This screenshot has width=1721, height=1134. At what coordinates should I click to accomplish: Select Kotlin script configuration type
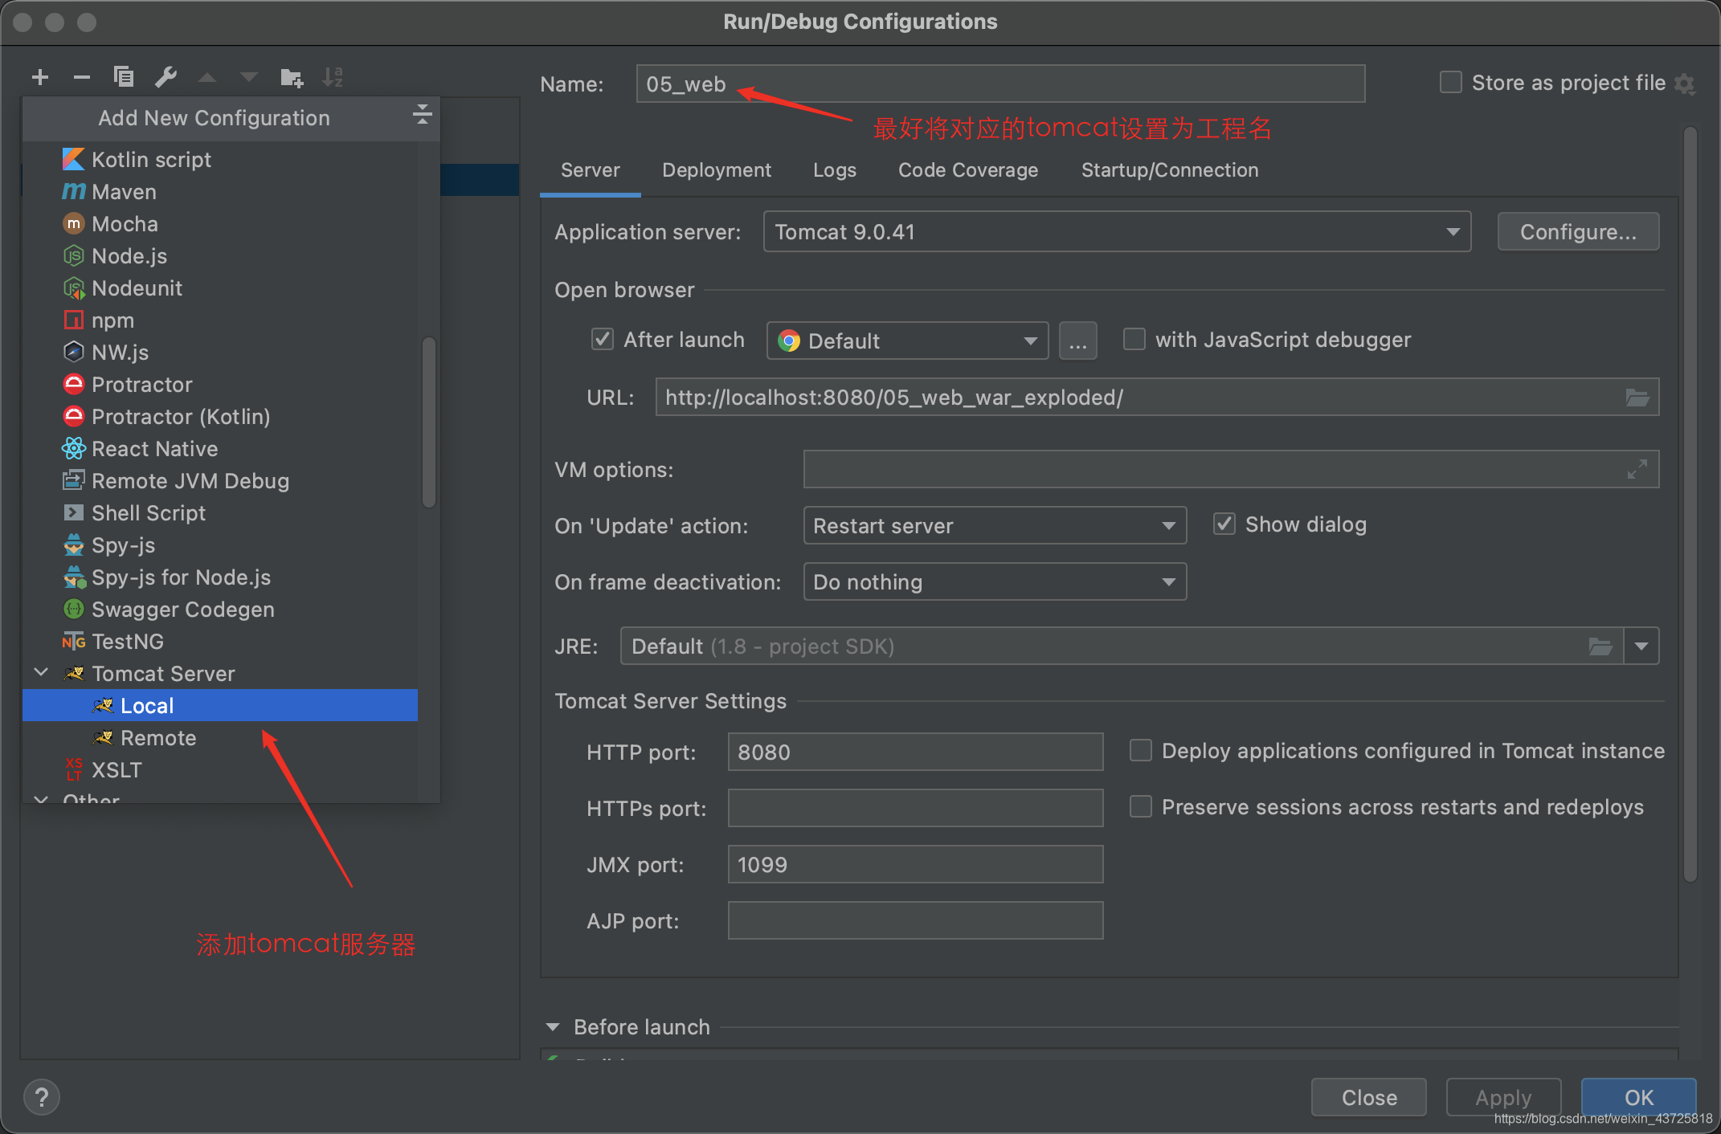[220, 159]
